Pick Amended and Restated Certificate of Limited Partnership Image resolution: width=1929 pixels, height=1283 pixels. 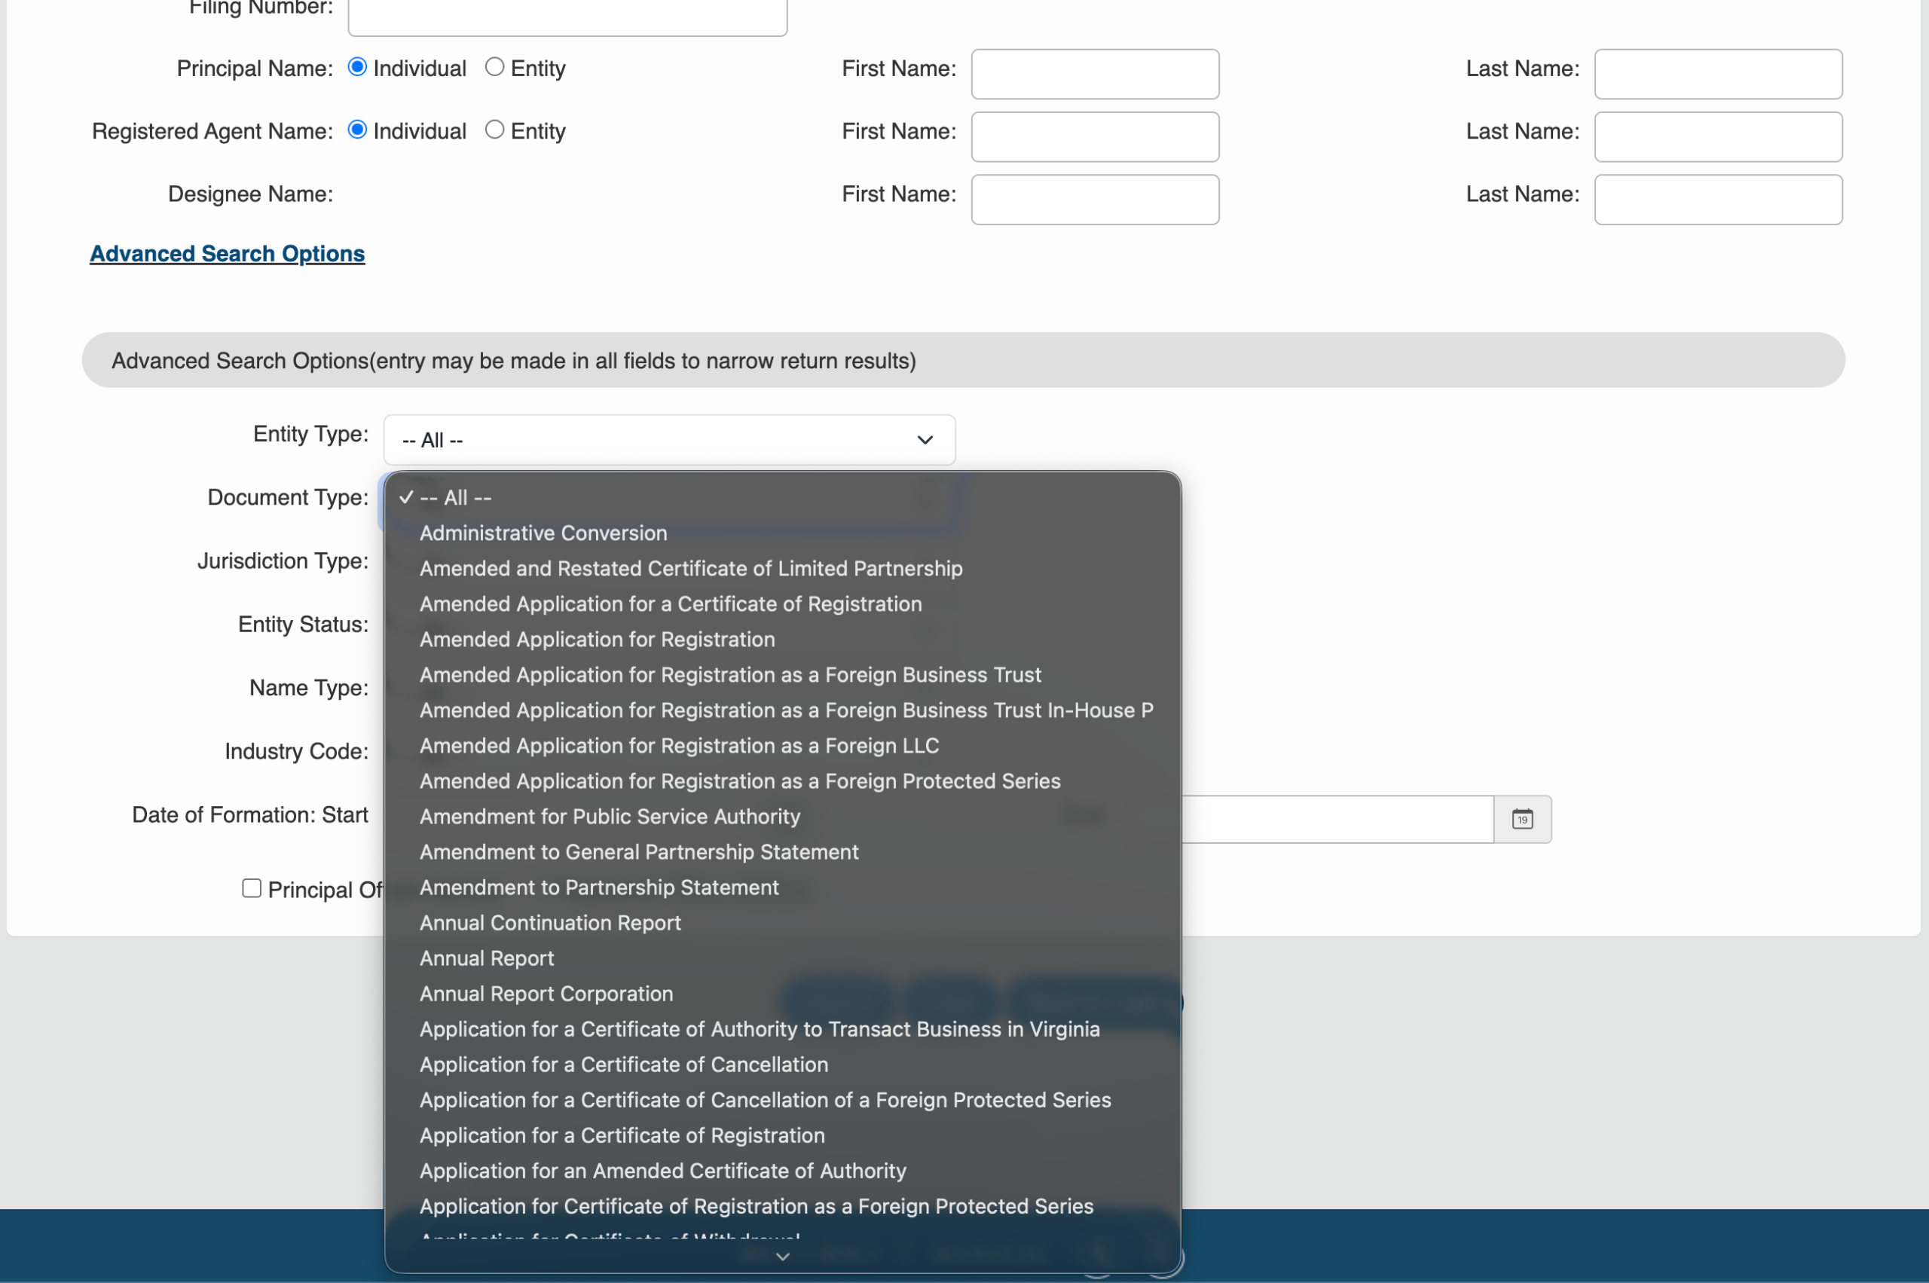[782, 568]
